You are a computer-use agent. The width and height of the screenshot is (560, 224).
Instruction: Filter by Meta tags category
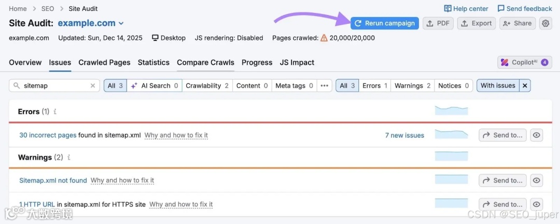click(295, 85)
